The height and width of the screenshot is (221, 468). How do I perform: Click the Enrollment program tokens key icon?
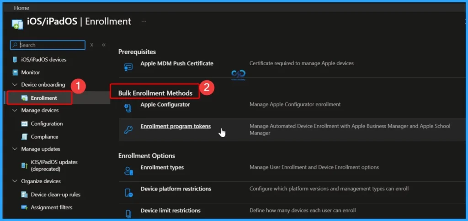(x=128, y=130)
